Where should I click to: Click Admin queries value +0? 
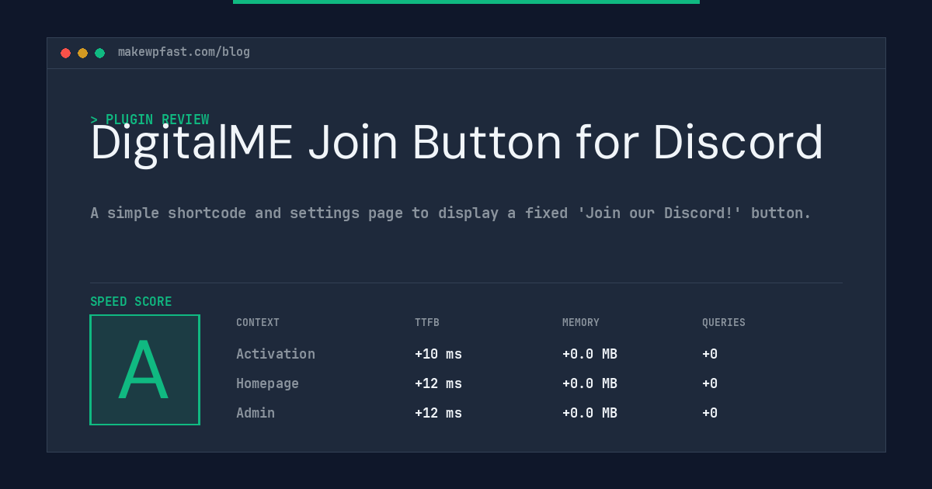click(x=710, y=413)
